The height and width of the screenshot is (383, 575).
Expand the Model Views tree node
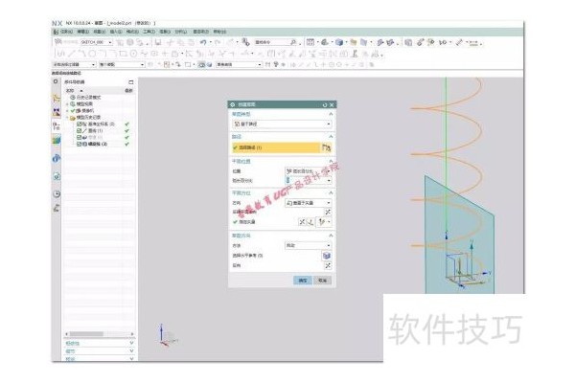67,104
